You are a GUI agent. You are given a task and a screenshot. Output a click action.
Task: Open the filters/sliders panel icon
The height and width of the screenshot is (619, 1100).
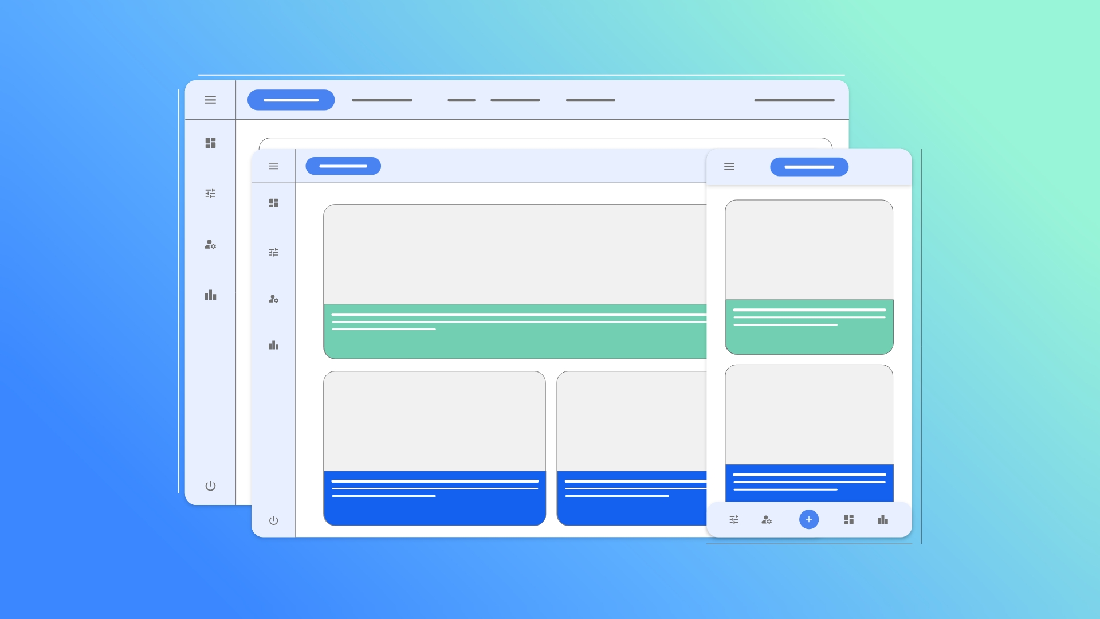tap(210, 194)
